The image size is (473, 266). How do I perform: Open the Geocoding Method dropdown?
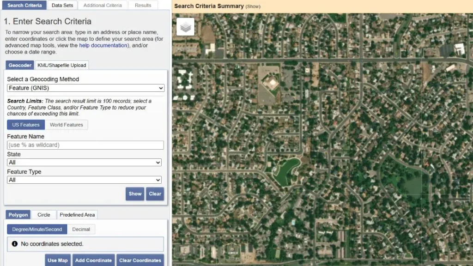(86, 88)
